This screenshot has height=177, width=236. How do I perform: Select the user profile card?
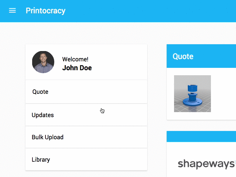86,62
